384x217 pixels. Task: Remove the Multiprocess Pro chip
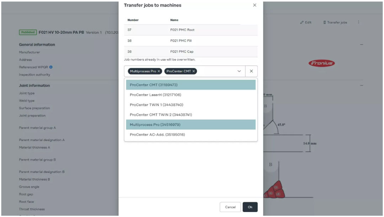point(159,71)
